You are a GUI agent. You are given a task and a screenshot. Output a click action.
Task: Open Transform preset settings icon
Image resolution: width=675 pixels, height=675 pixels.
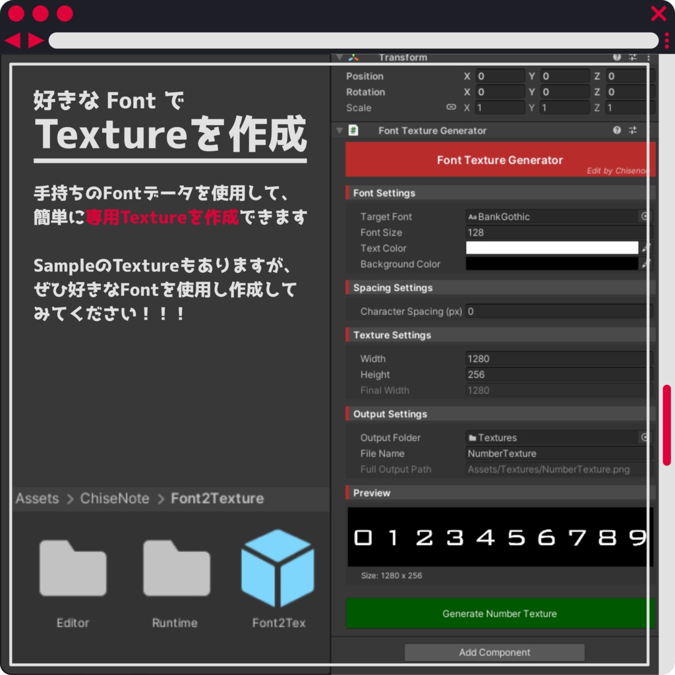tap(633, 57)
